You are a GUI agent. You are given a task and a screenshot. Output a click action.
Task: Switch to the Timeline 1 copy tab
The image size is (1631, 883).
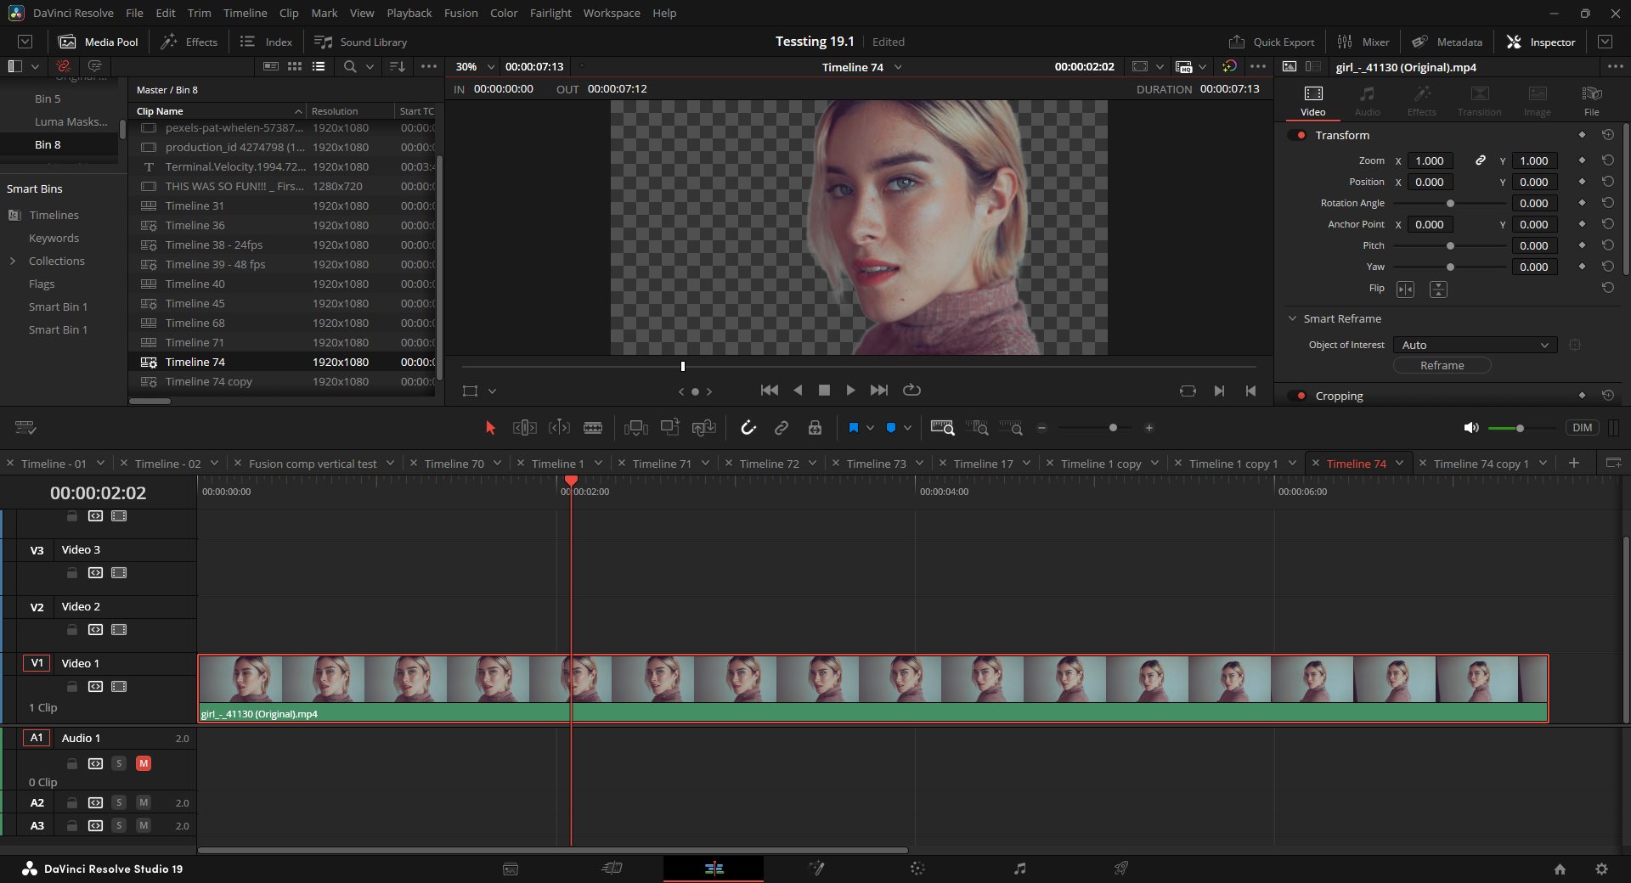[x=1101, y=464]
